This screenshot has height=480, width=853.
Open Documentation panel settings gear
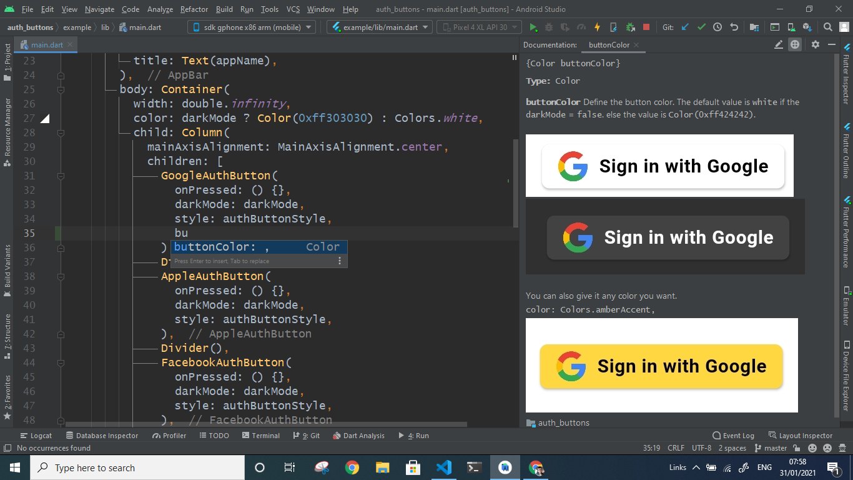coord(816,45)
